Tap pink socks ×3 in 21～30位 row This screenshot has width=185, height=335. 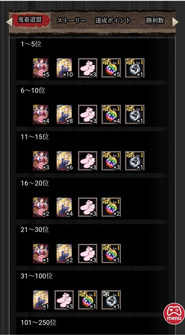tap(88, 254)
